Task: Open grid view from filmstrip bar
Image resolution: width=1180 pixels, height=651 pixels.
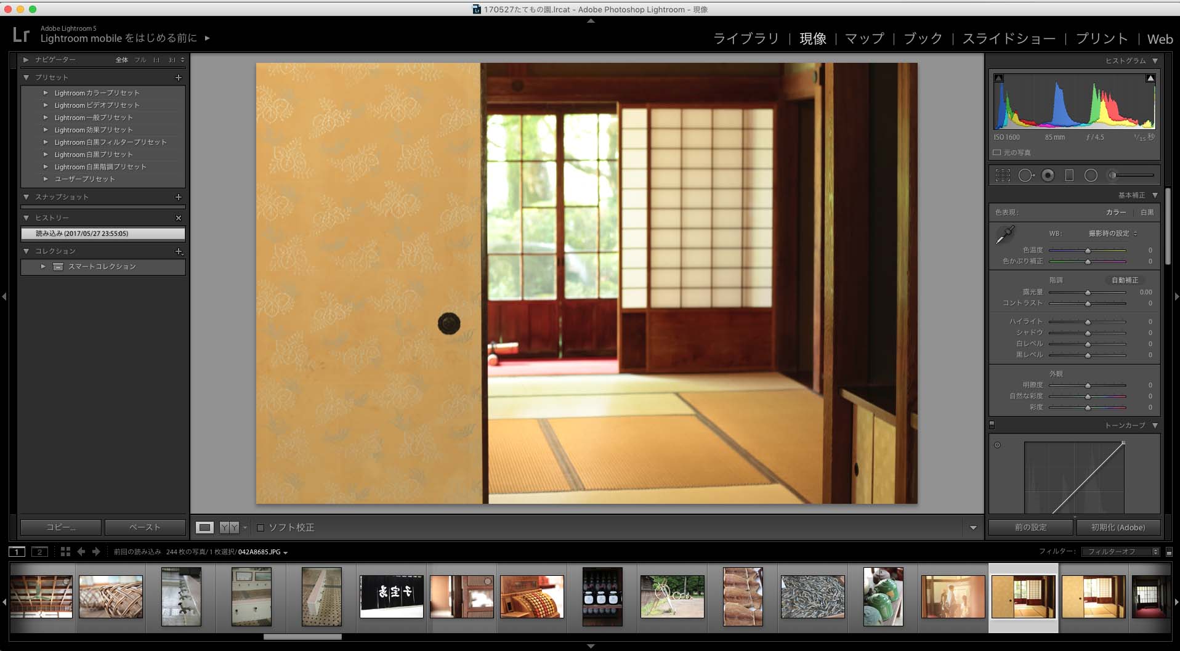Action: (65, 552)
